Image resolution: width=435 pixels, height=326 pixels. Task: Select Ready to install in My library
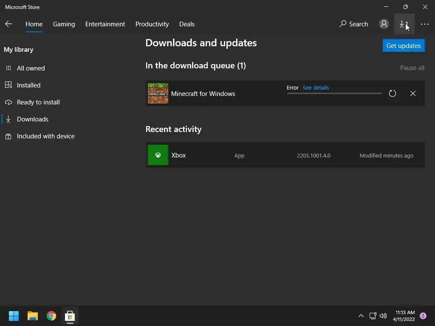click(x=38, y=102)
